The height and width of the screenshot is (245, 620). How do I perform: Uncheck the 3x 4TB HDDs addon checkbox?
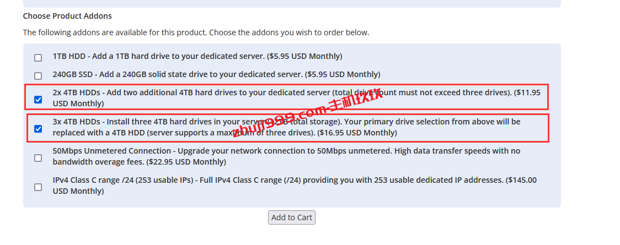pyautogui.click(x=38, y=129)
